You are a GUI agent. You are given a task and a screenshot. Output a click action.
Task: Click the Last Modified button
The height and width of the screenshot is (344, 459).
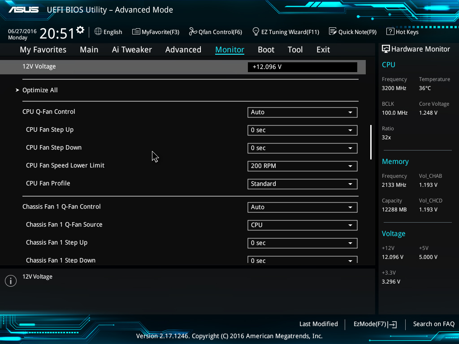point(318,324)
